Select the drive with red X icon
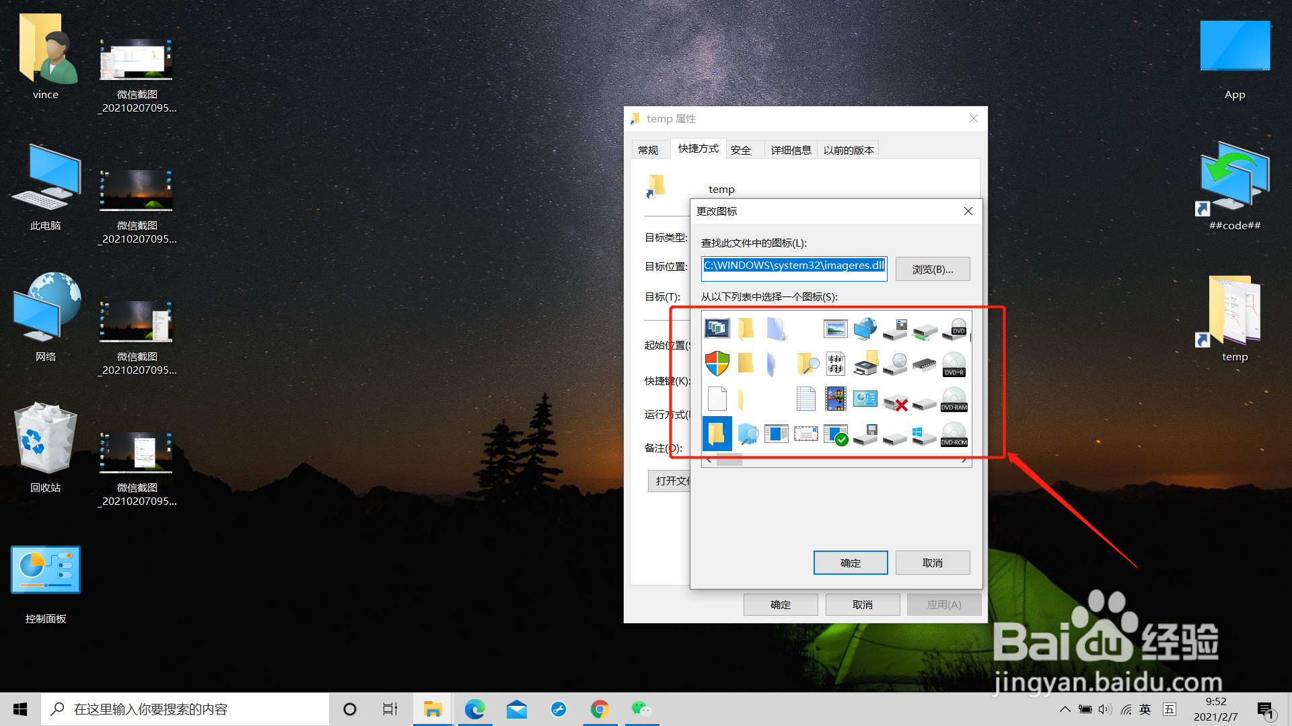This screenshot has height=726, width=1292. pyautogui.click(x=895, y=403)
